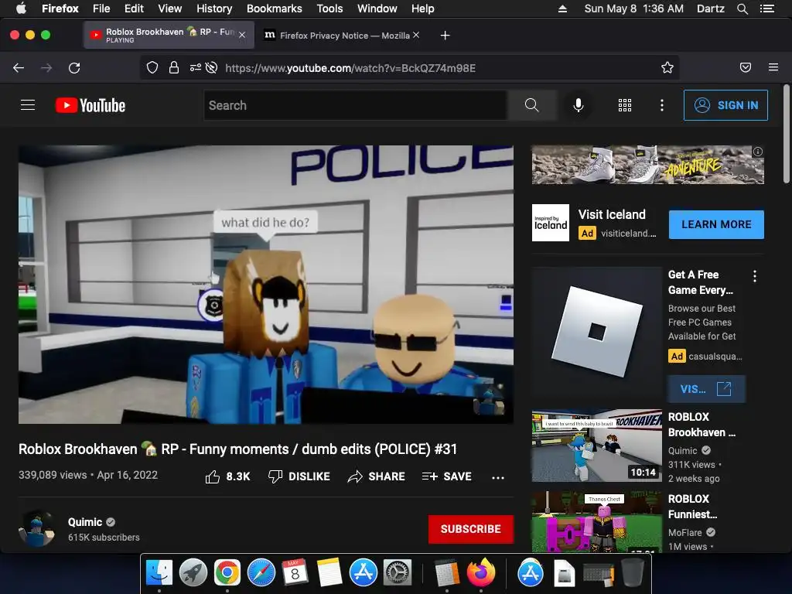The width and height of the screenshot is (792, 594).
Task: Show site security info via padlock icon
Action: coord(174,68)
